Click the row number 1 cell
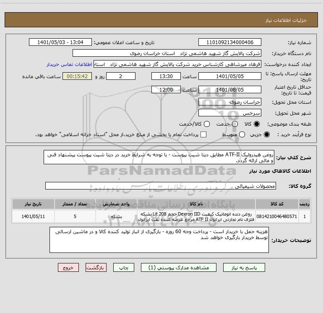The image size is (323, 313). pos(305,216)
